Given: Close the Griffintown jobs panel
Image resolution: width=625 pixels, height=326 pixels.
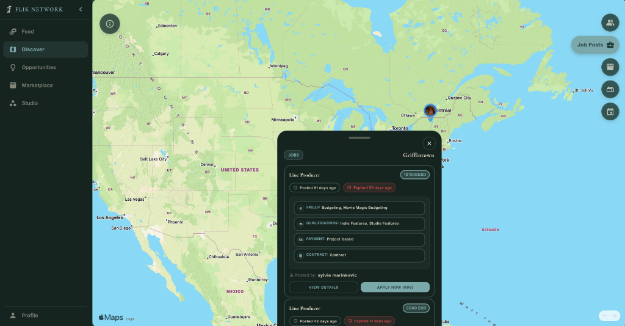Looking at the screenshot, I should tap(429, 143).
